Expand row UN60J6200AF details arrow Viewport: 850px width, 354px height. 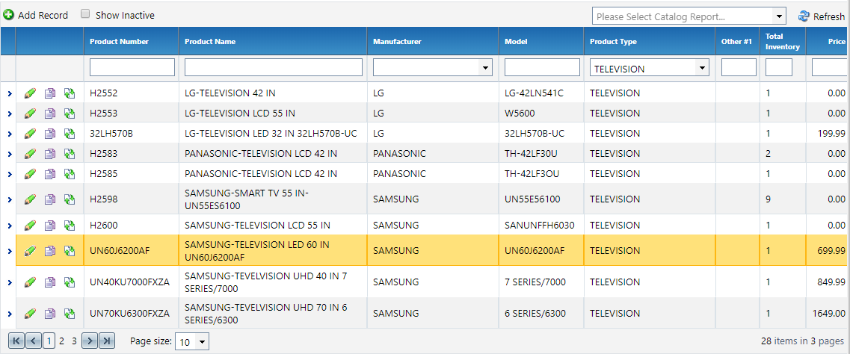tap(10, 251)
